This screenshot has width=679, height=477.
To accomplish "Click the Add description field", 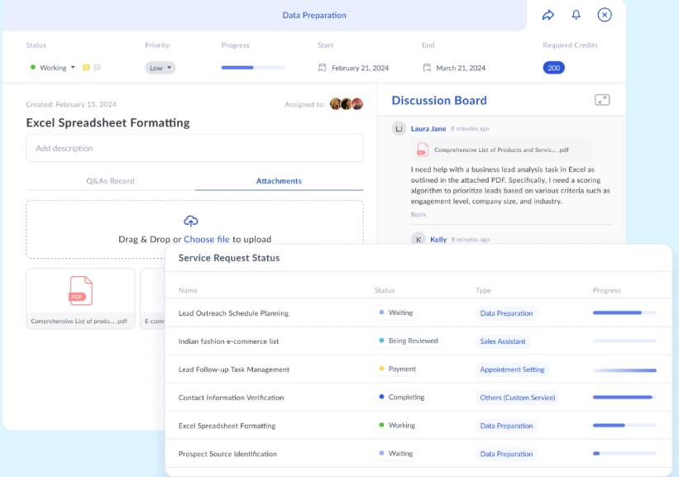I will click(x=195, y=148).
